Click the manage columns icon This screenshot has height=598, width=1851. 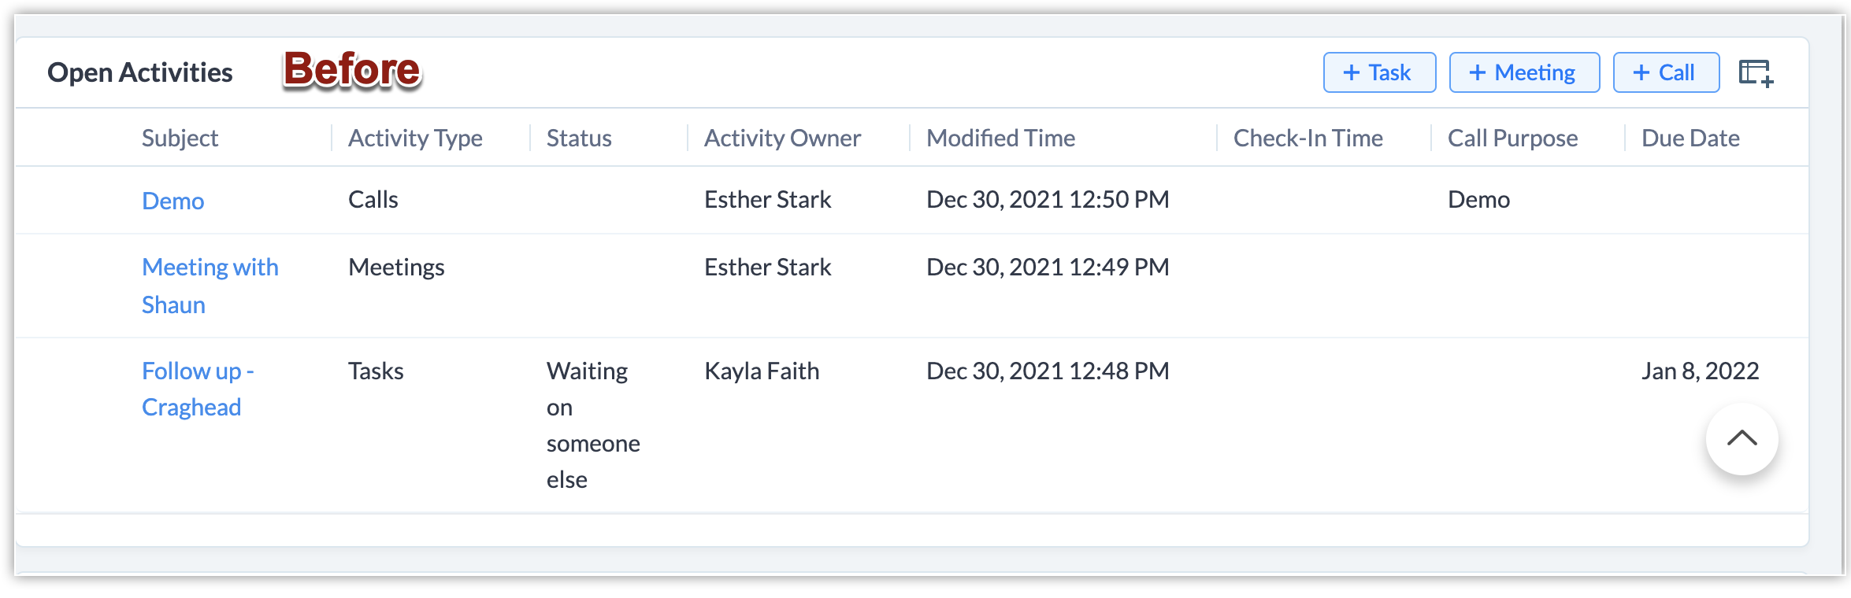point(1756,73)
